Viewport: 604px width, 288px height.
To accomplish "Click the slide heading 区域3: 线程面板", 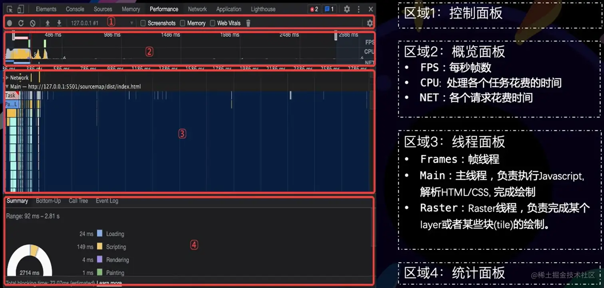I will click(x=455, y=142).
